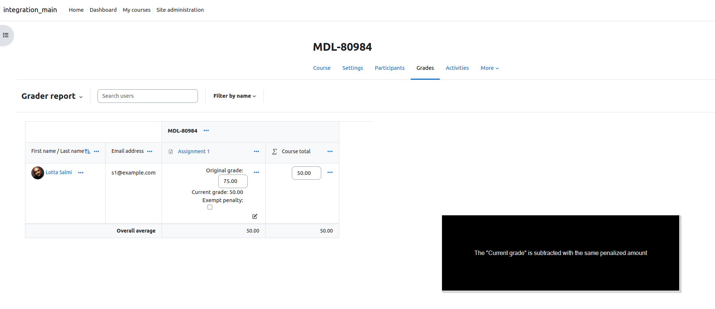Click the Overall average label
Image resolution: width=715 pixels, height=309 pixels.
(x=136, y=231)
